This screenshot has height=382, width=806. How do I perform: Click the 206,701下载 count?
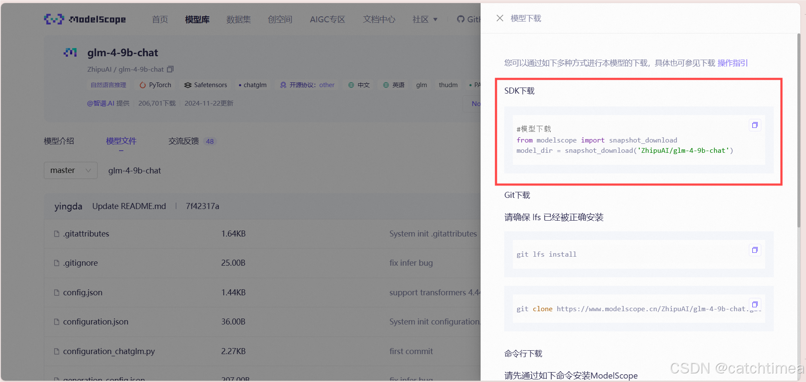point(157,103)
